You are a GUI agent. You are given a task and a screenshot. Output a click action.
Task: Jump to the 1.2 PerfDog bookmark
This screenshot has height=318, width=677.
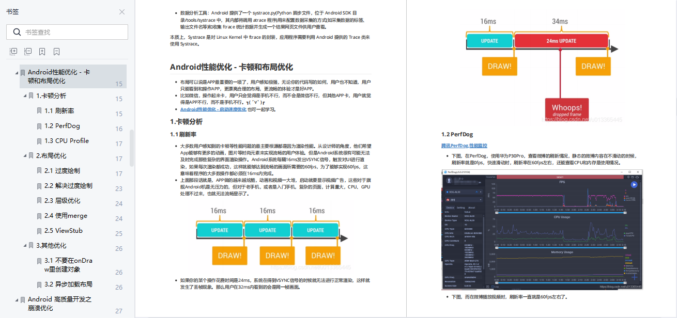[62, 125]
